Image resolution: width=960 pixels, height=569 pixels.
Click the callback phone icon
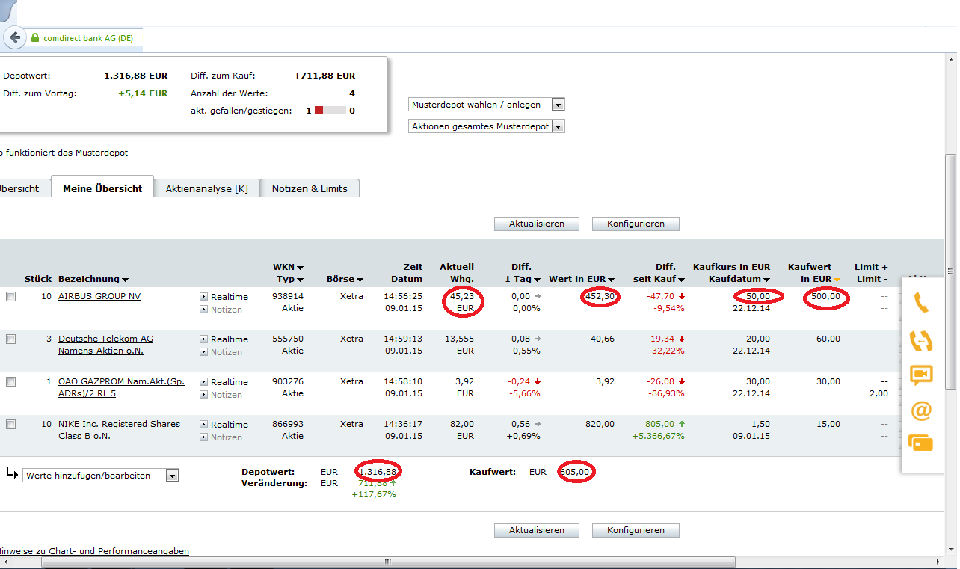coord(921,340)
